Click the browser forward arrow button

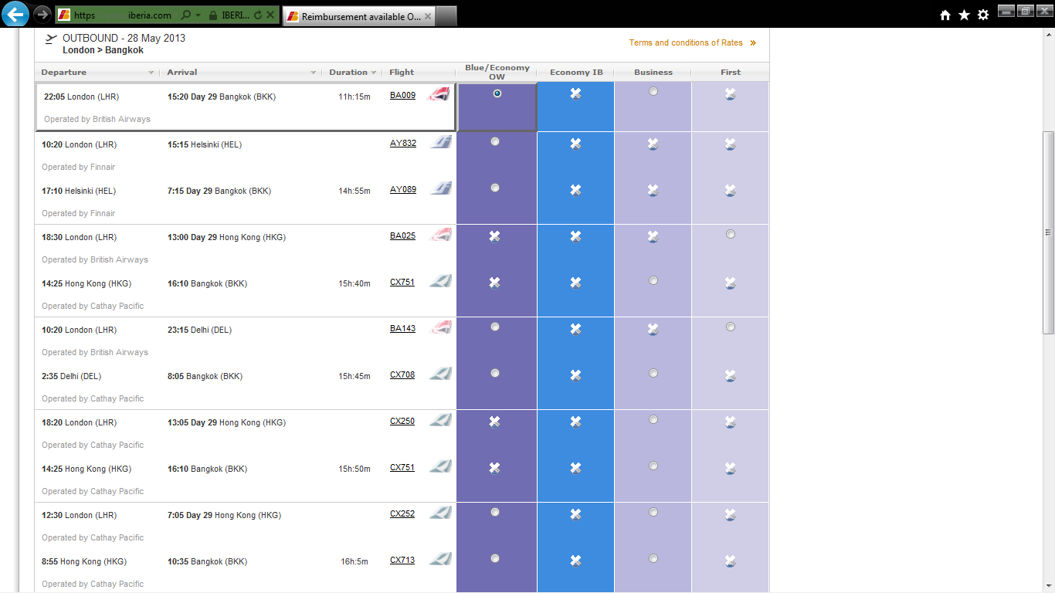[42, 15]
